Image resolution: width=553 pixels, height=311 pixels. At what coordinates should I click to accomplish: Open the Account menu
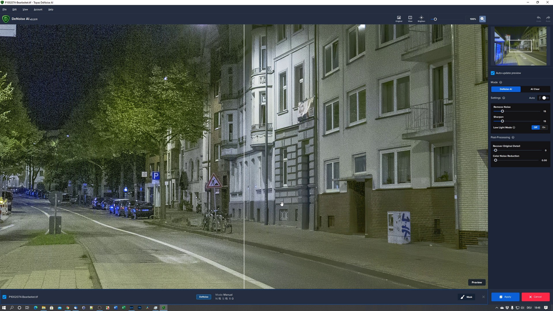click(38, 10)
